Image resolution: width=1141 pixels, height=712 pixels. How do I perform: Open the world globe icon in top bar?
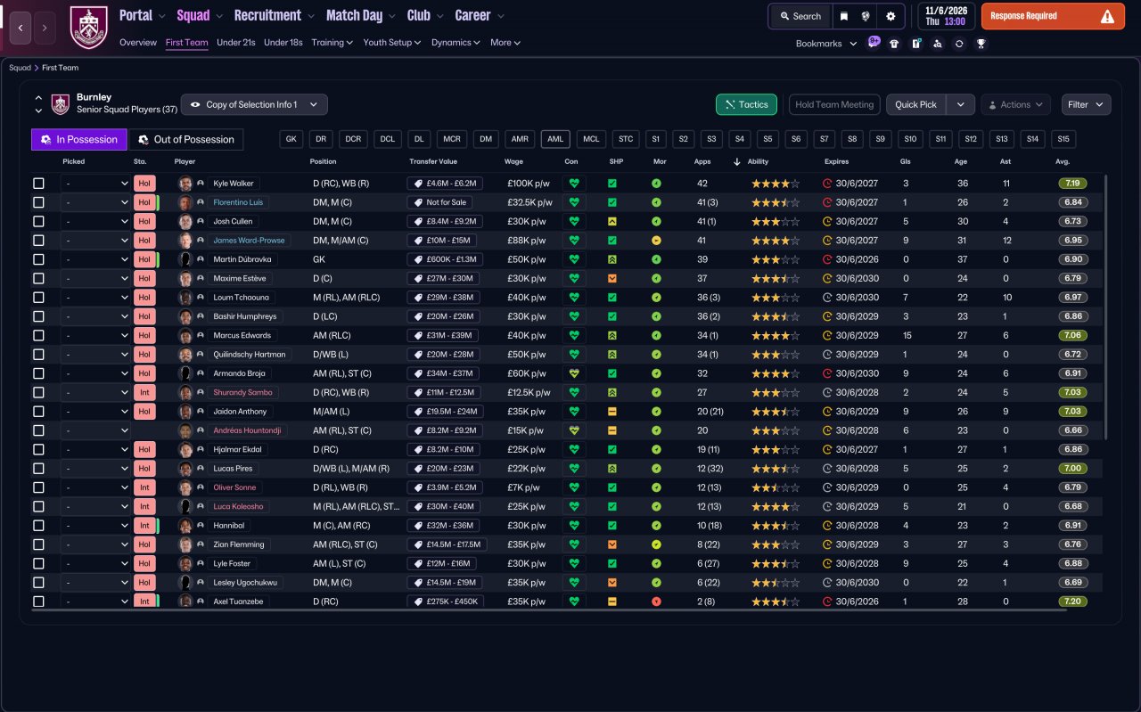coord(866,16)
